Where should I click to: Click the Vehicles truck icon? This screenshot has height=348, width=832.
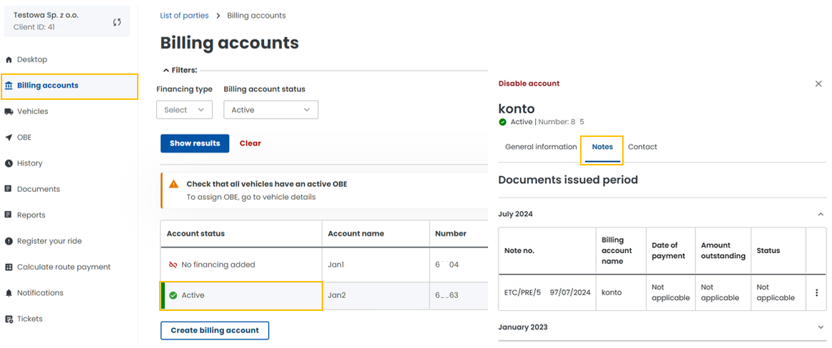point(9,112)
